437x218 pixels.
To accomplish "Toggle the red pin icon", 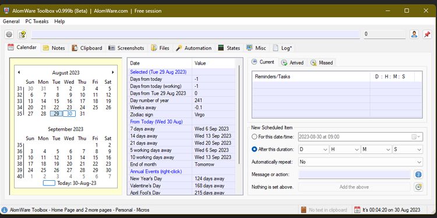I will pyautogui.click(x=427, y=34).
